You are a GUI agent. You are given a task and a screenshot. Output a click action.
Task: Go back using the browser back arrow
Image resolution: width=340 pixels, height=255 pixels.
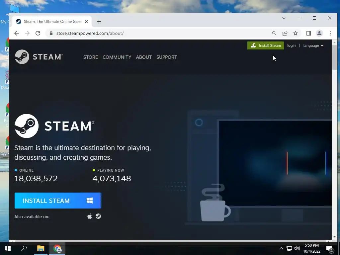click(17, 33)
